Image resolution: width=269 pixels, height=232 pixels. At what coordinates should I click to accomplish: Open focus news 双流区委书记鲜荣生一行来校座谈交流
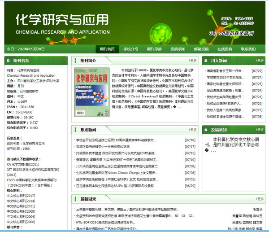pyautogui.click(x=103, y=147)
